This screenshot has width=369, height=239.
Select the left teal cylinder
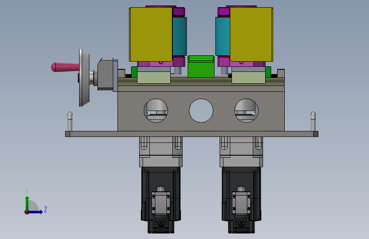coord(179,36)
